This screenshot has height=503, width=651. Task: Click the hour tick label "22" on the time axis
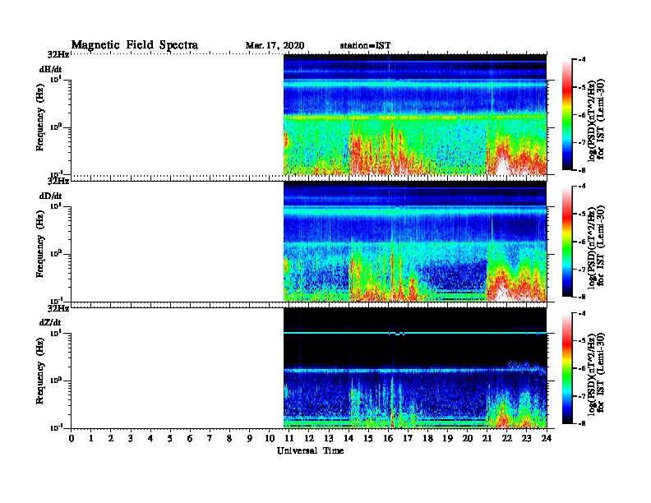506,439
